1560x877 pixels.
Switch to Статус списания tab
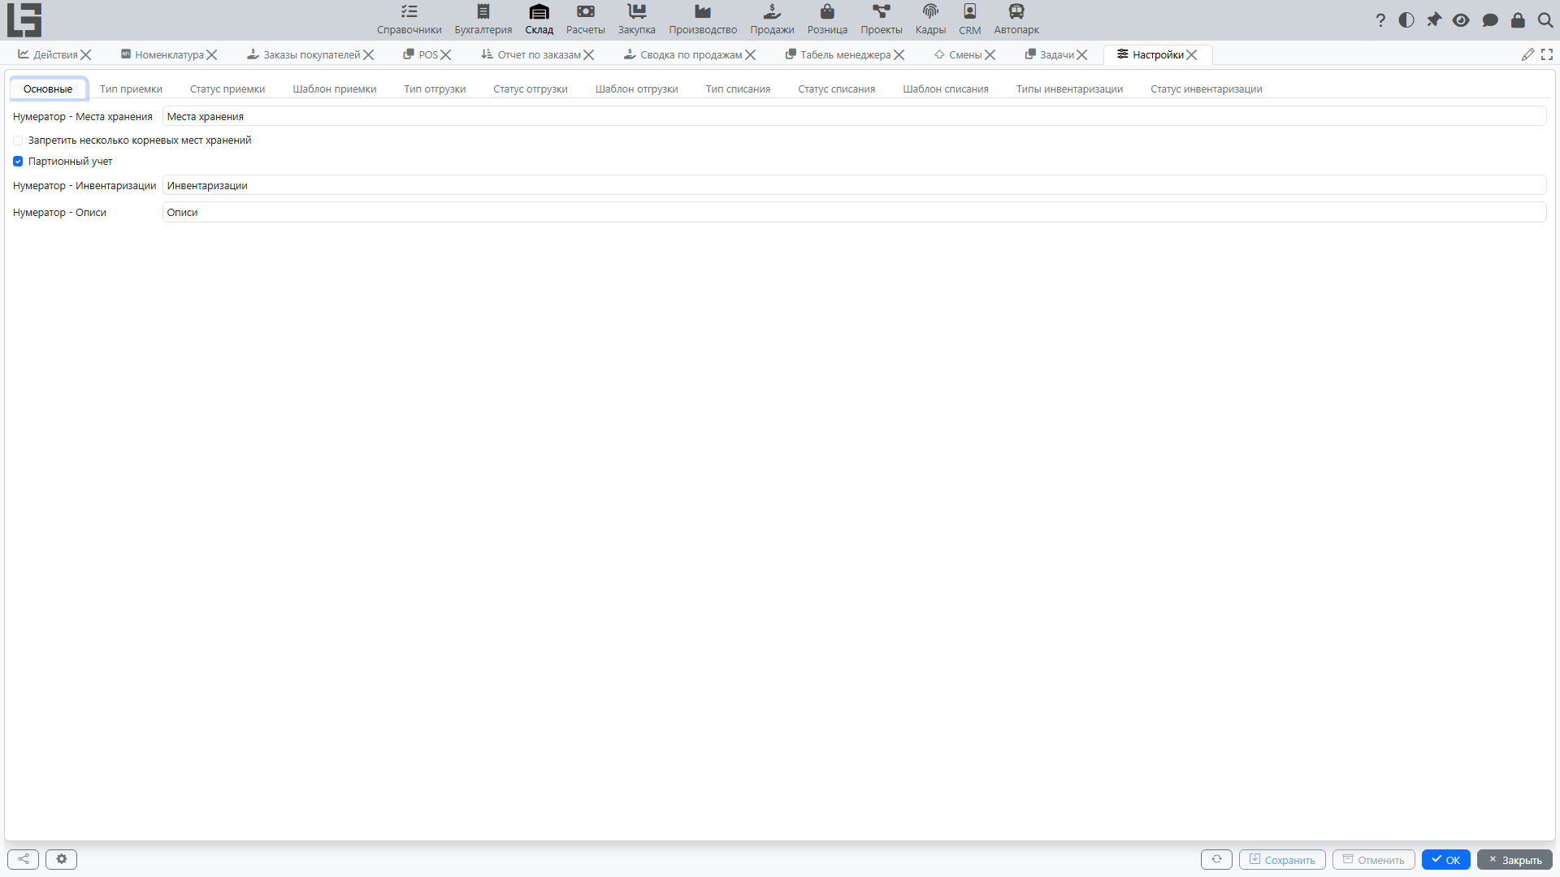click(x=836, y=89)
